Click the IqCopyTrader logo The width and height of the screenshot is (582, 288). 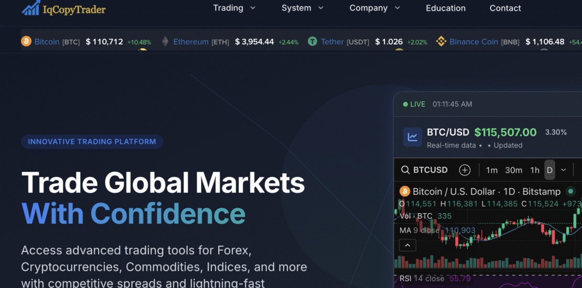pyautogui.click(x=63, y=8)
